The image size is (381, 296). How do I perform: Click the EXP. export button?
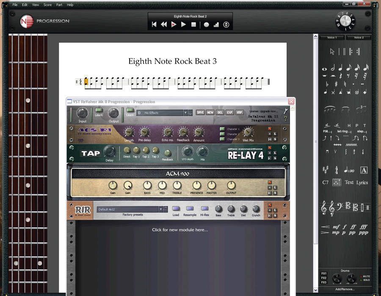tap(229, 112)
